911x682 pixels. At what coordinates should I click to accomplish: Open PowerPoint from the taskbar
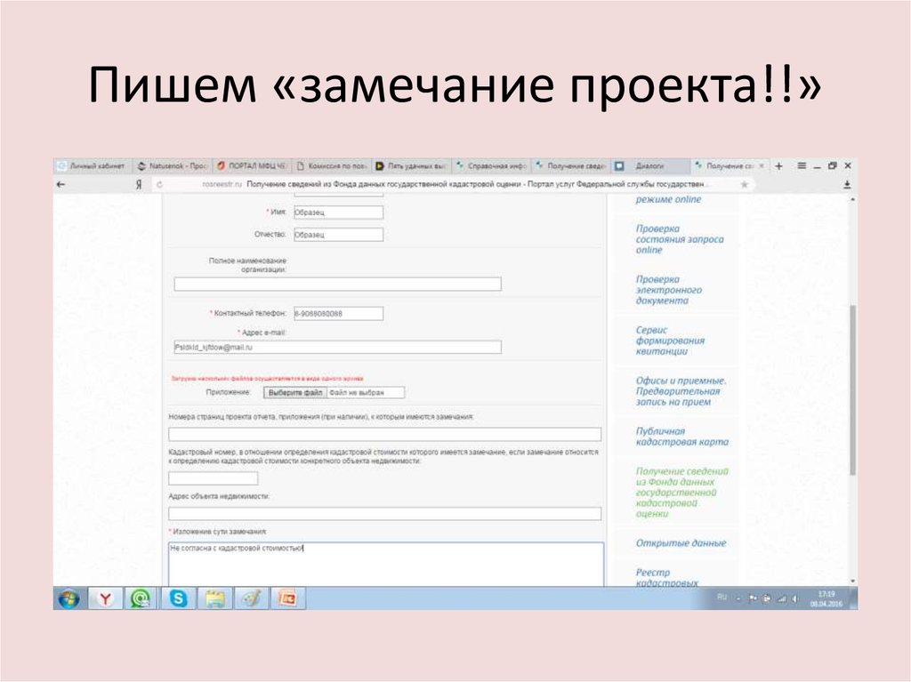click(x=286, y=599)
